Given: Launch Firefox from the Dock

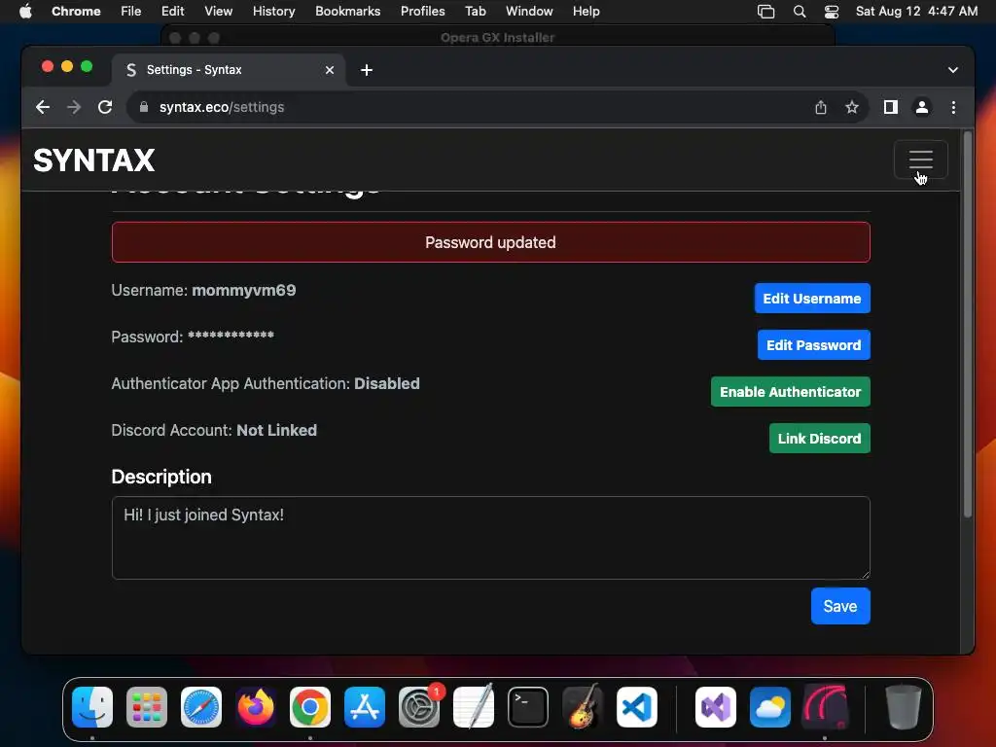Looking at the screenshot, I should click(x=256, y=707).
